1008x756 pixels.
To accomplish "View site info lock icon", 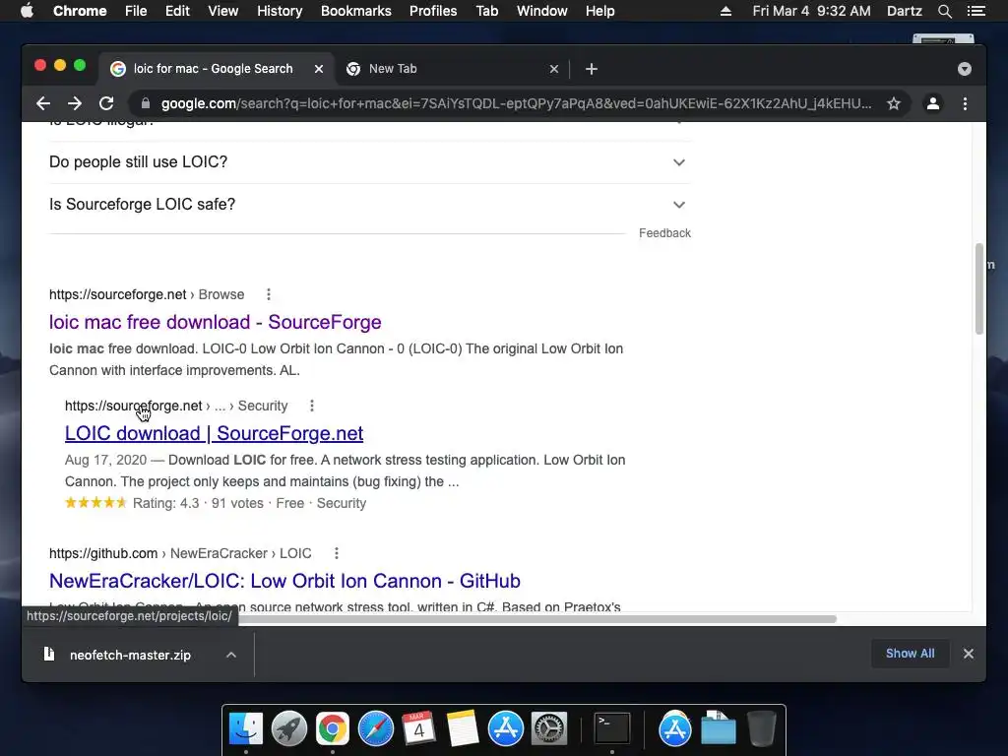I will click(146, 103).
